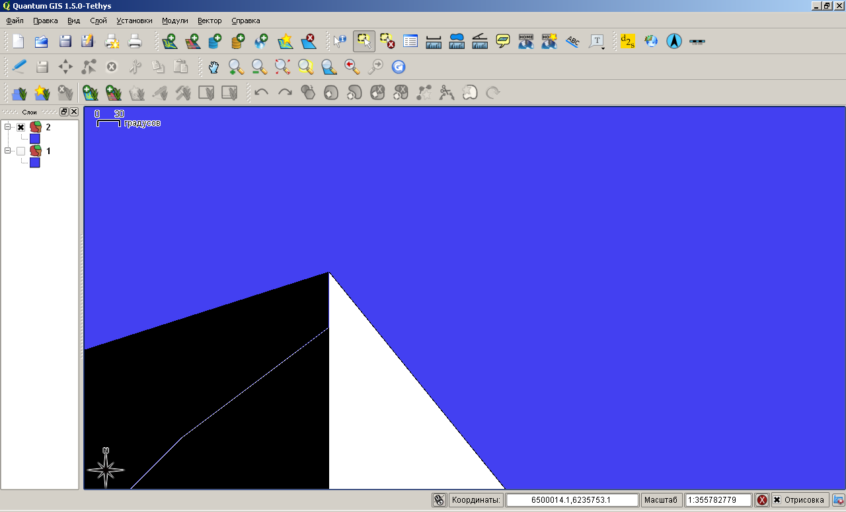Click the red stop rendering button
The width and height of the screenshot is (846, 512).
(x=762, y=500)
